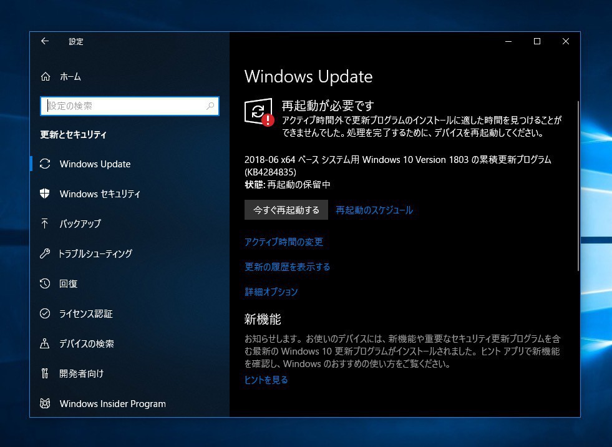Open the 詳細オプション link

click(x=271, y=292)
